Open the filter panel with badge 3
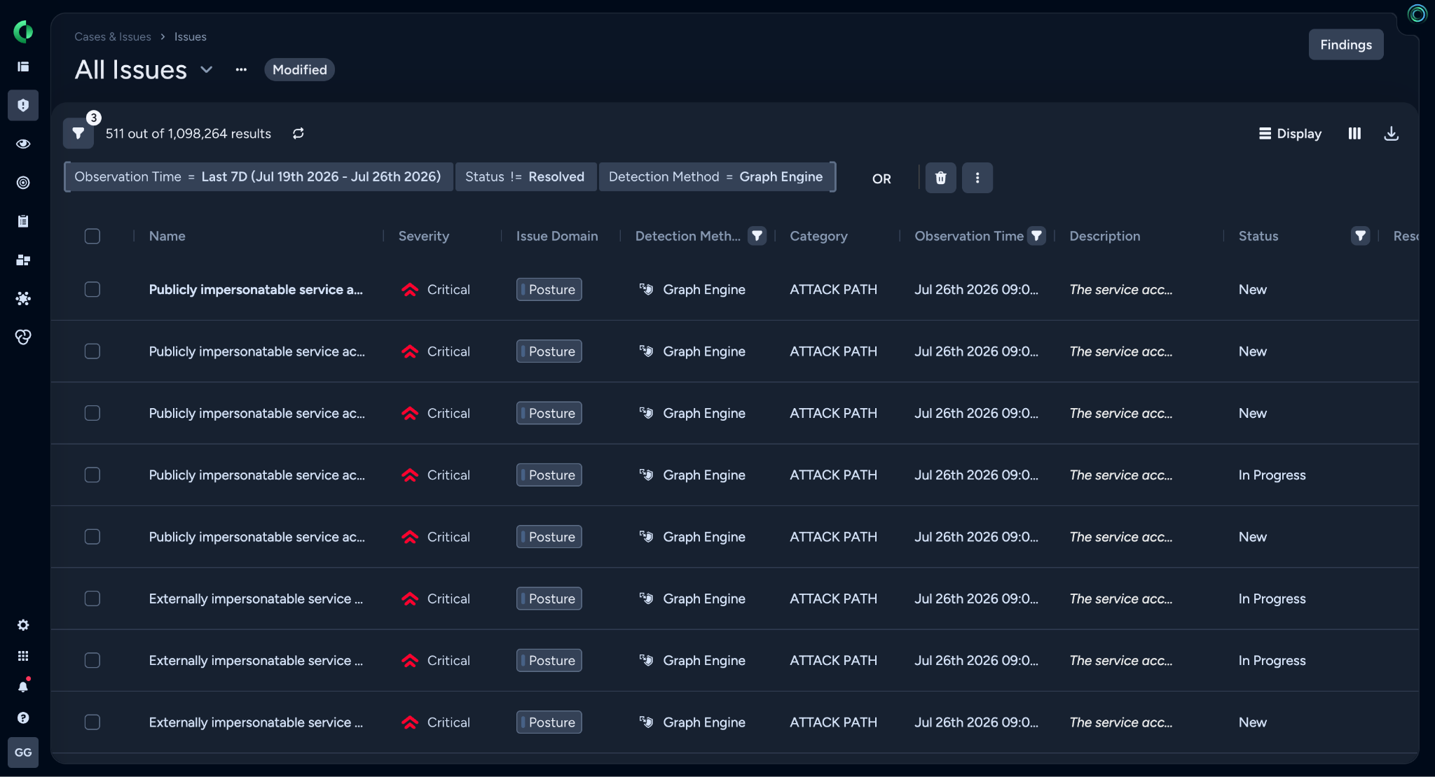1435x777 pixels. point(78,133)
